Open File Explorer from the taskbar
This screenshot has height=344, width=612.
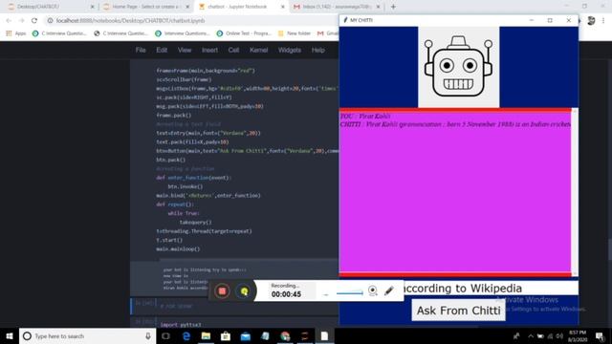(206, 335)
